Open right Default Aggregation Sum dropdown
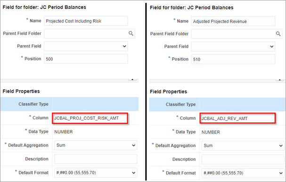This screenshot has height=182, width=286. coord(243,145)
